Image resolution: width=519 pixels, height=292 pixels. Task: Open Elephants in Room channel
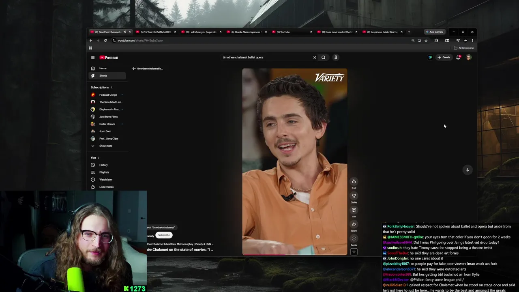pyautogui.click(x=107, y=109)
